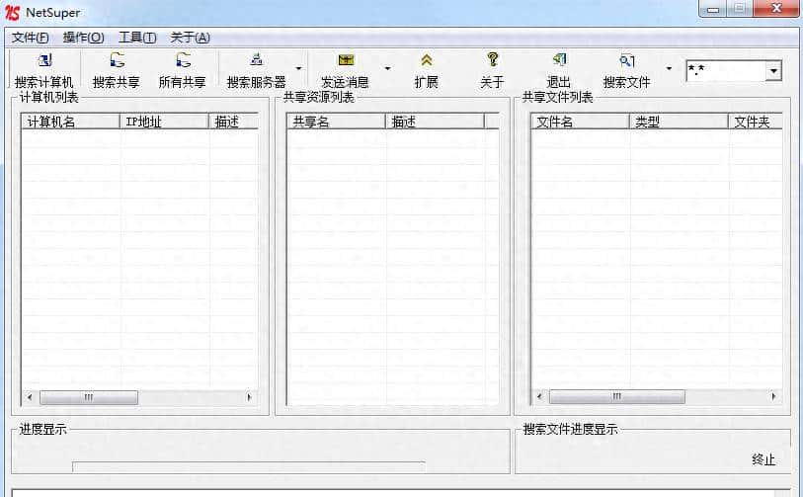Viewport: 803px width, 497px height.
Task: Click the left scroll arrow of 计算机列表
Action: pyautogui.click(x=30, y=397)
